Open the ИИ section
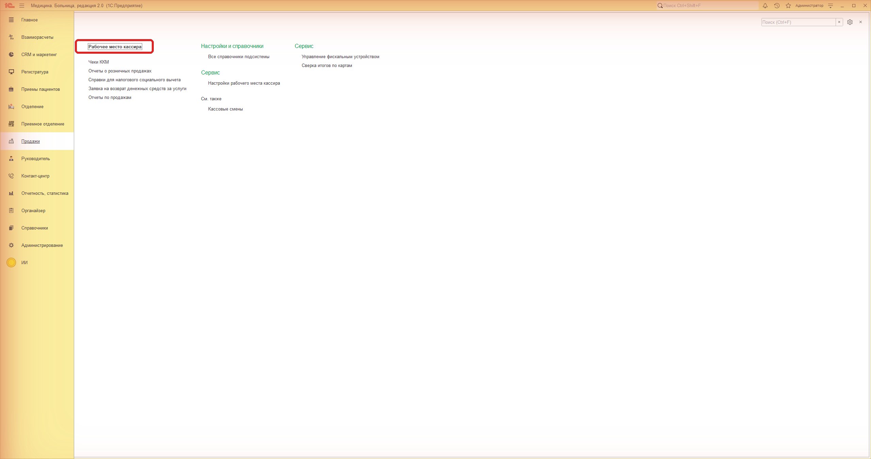This screenshot has width=871, height=459. [37, 262]
